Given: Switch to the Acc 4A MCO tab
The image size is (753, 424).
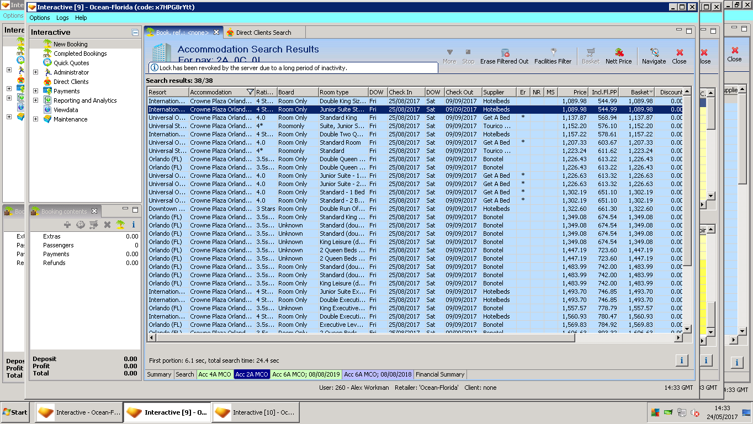Looking at the screenshot, I should point(213,374).
